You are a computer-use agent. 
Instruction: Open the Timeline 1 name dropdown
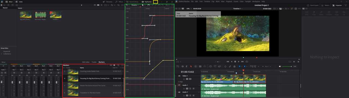click(x=238, y=9)
